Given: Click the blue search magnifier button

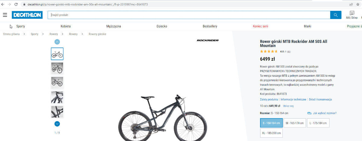Looking at the screenshot, I should click(x=336, y=15).
